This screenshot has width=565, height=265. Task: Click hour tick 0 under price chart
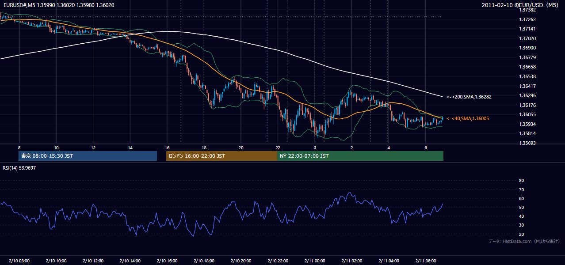coord(315,147)
